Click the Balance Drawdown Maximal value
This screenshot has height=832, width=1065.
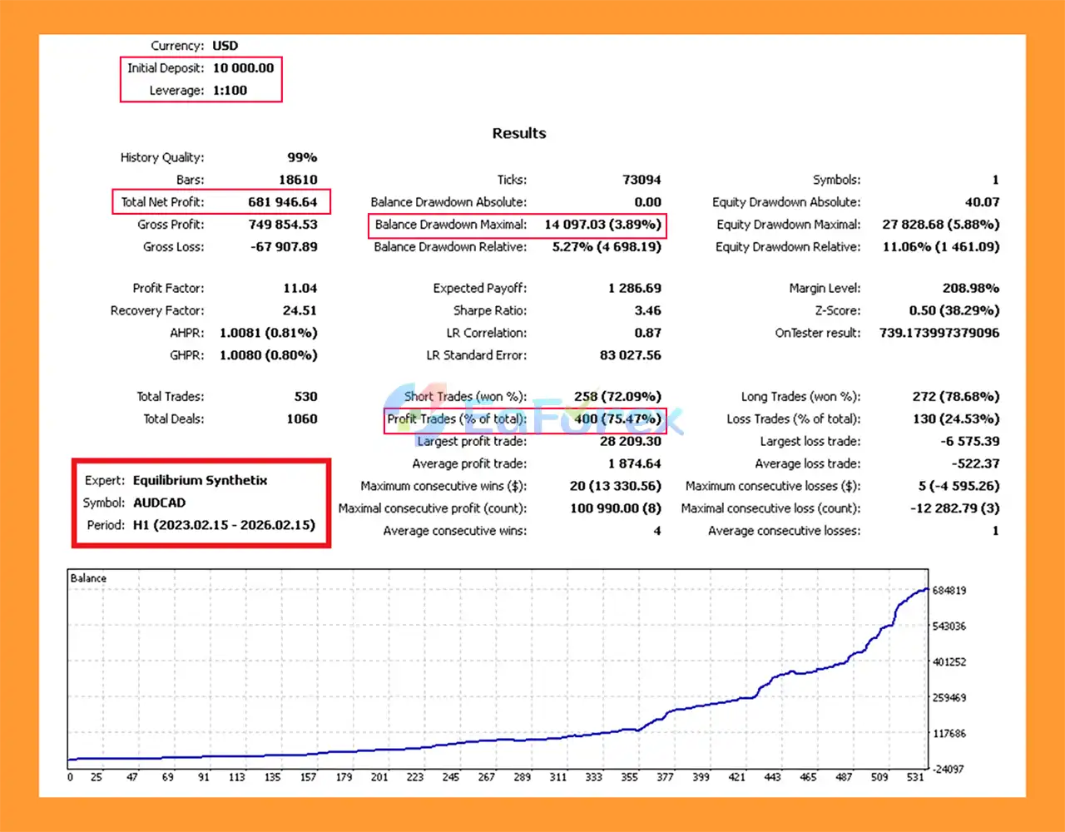[x=602, y=225]
